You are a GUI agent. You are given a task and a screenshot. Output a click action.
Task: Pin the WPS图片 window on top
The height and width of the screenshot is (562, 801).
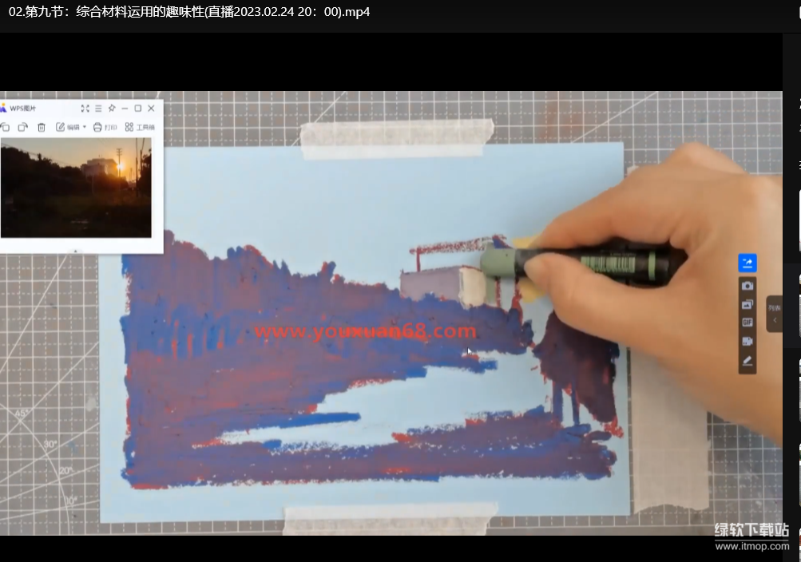tap(111, 109)
